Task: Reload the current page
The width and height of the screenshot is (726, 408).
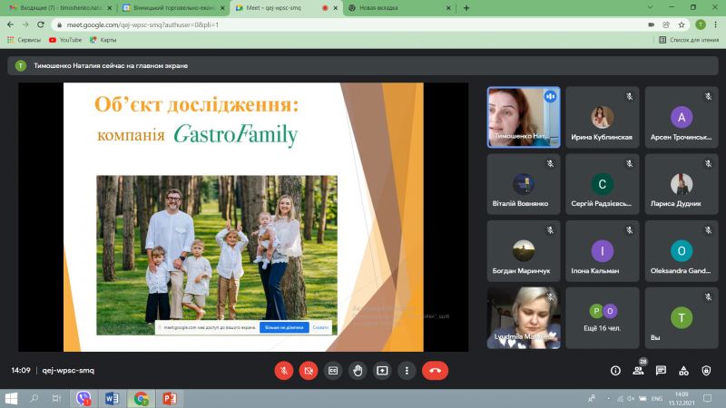Action: [41, 24]
